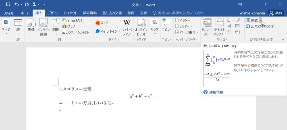Click the equation preview thumbnail in the tooltip
Image resolution: width=287 pixels, height=130 pixels.
217,68
